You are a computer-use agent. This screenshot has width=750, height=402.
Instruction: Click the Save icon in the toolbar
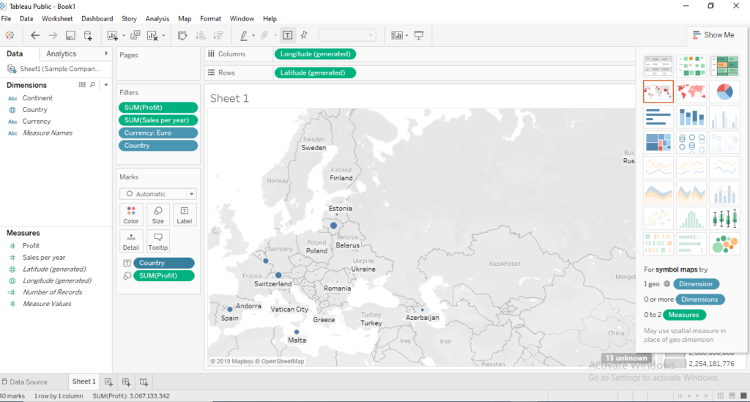[70, 35]
